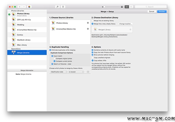Click the Preview button
The width and height of the screenshot is (175, 122).
pyautogui.click(x=162, y=12)
